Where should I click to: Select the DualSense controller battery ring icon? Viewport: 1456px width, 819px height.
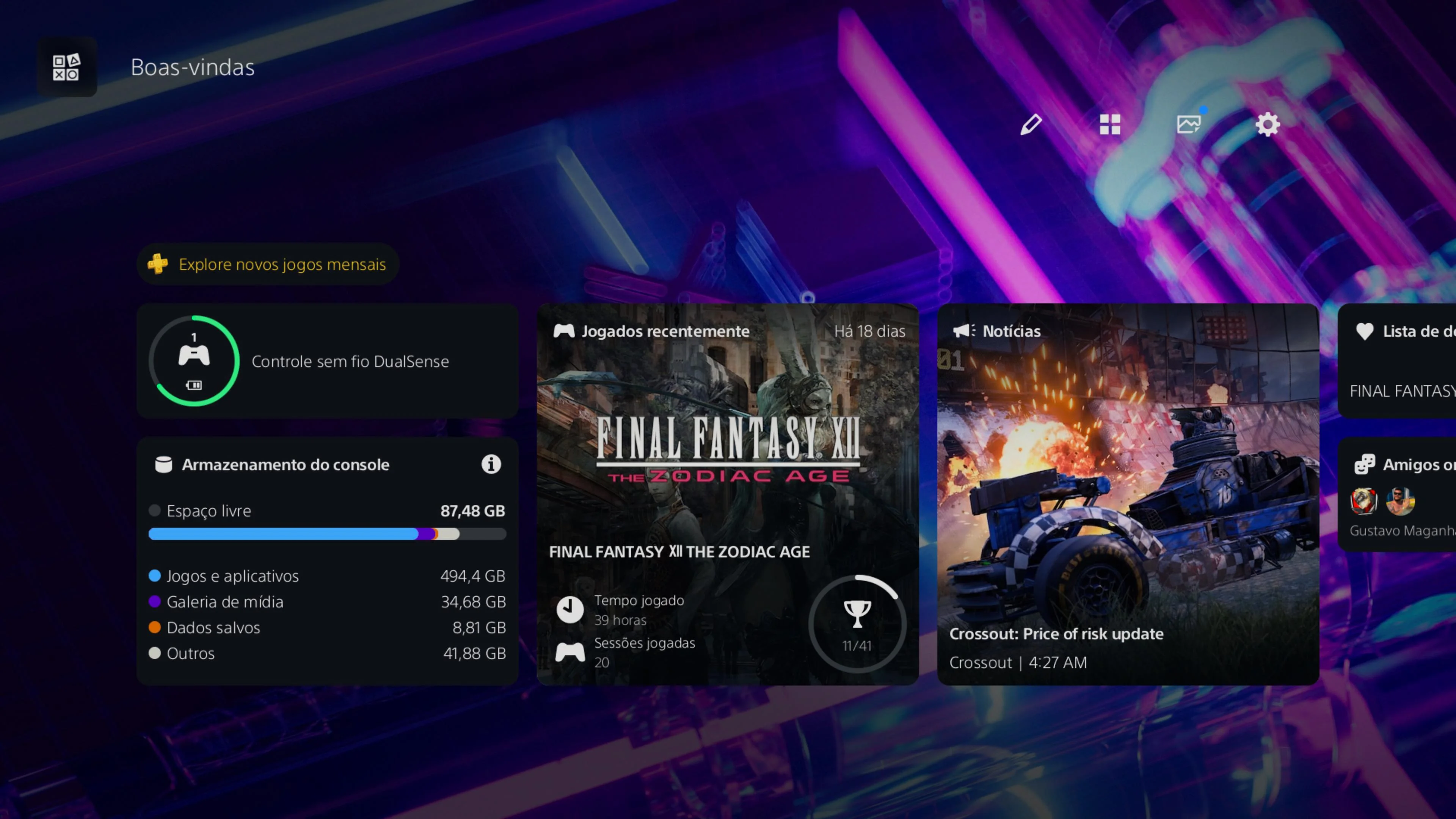click(194, 361)
